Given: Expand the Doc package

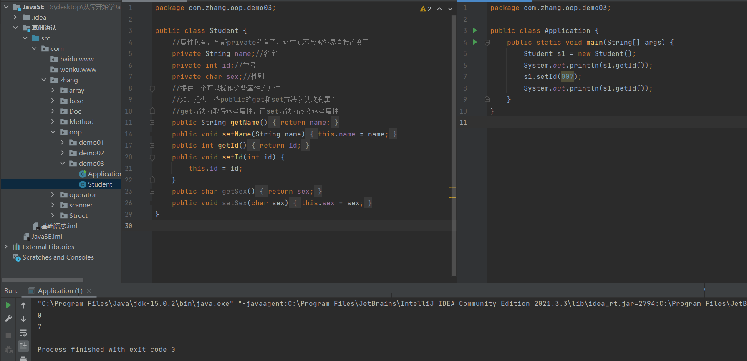Looking at the screenshot, I should tap(53, 111).
